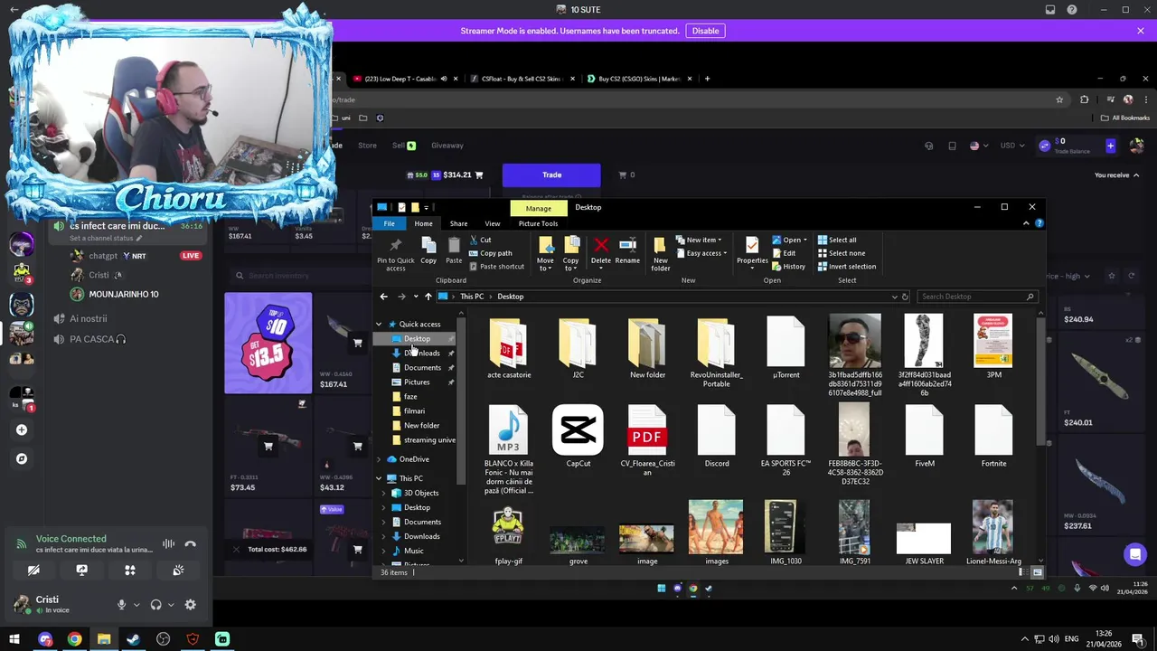Collapse the Explorer ribbon
The width and height of the screenshot is (1157, 651).
(x=1028, y=223)
